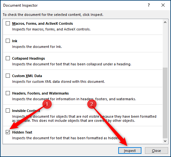The width and height of the screenshot is (171, 157).
Task: Click the Invisible Content label
Action: coord(26,111)
